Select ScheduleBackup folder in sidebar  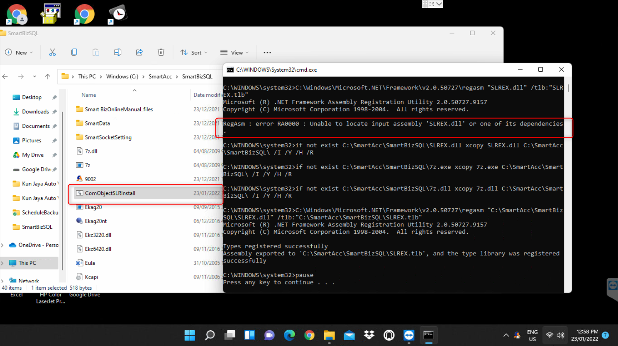point(40,213)
